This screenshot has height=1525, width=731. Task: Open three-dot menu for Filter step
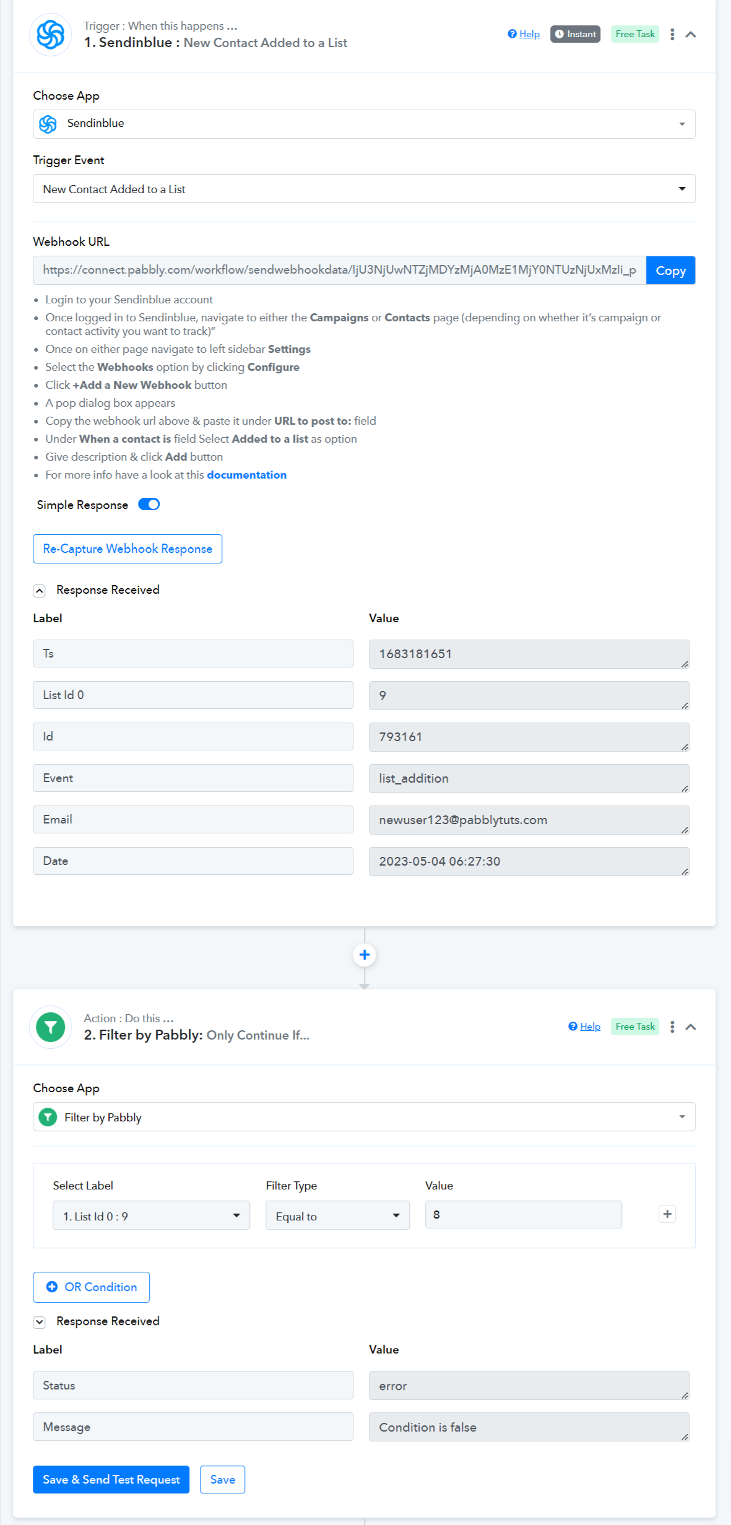[672, 1027]
